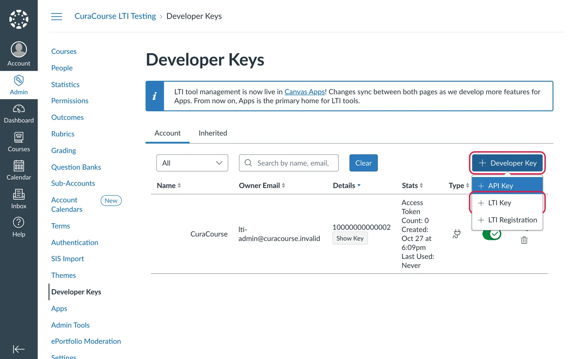Open the Authentication settings link
The height and width of the screenshot is (359, 575).
click(75, 243)
